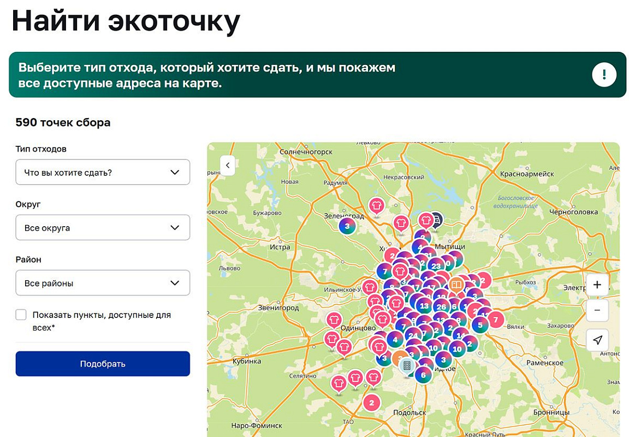629x437 pixels.
Task: Click the cluster marker showing 13 points
Action: tap(424, 306)
